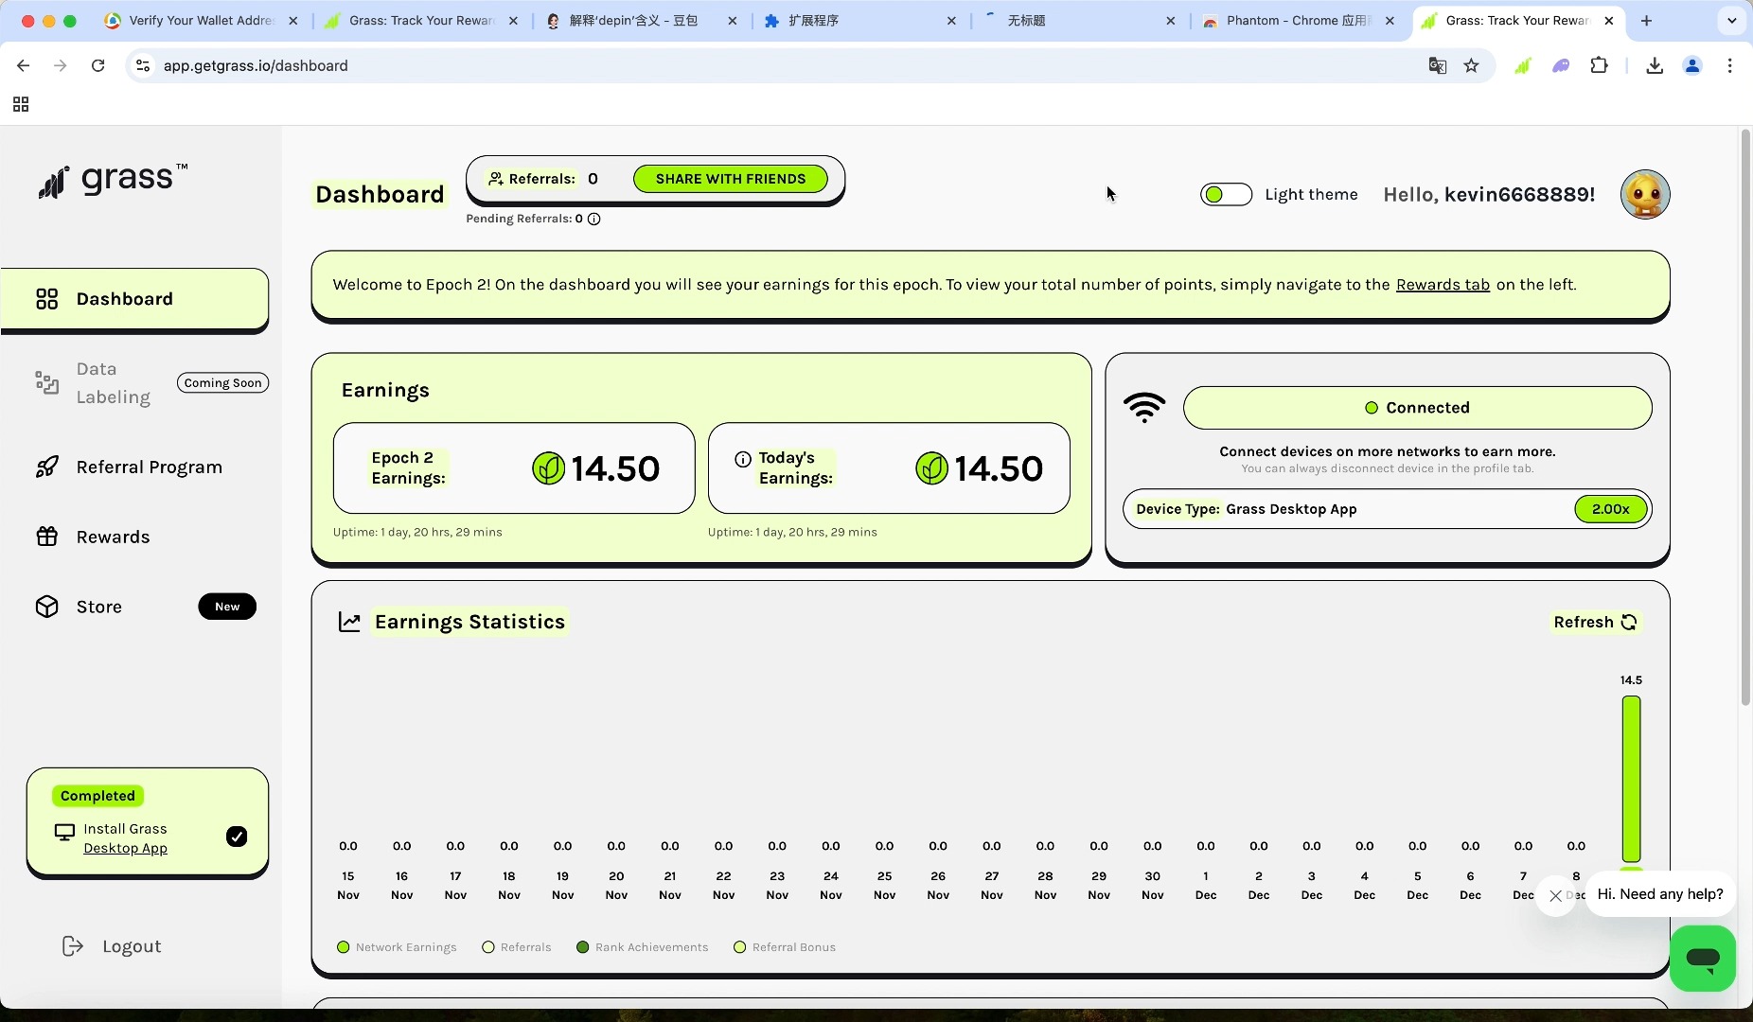1753x1022 pixels.
Task: Click the site info icon in address bar
Action: [x=143, y=65]
